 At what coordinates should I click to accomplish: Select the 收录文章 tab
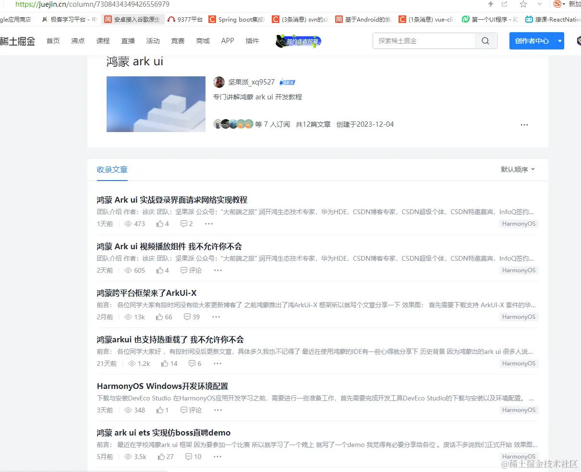[x=112, y=169]
